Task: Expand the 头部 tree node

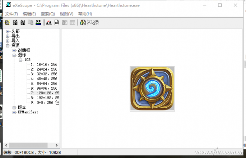Action: click(8, 31)
